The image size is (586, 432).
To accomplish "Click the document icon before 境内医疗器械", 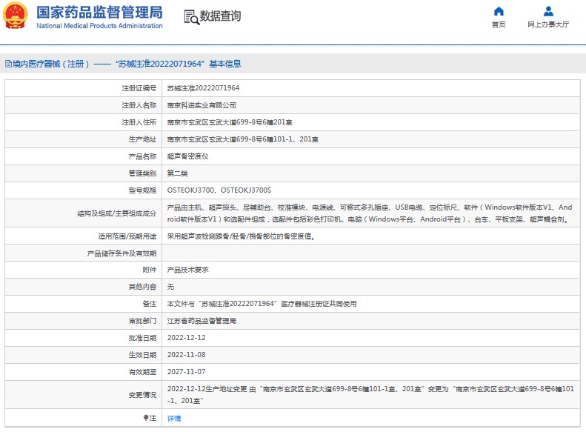I will coord(8,64).
